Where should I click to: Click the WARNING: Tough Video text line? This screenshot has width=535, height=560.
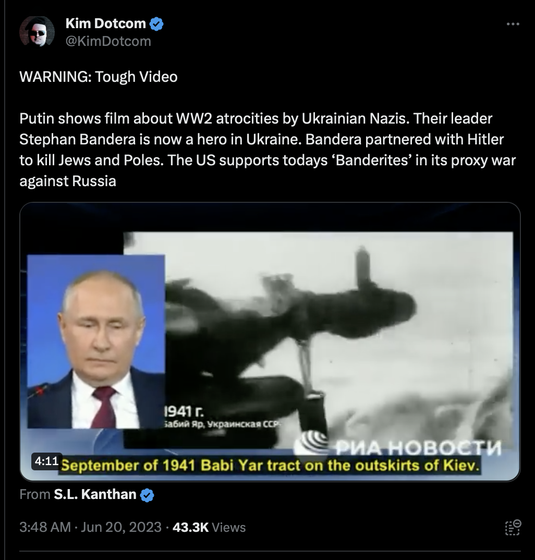click(99, 77)
